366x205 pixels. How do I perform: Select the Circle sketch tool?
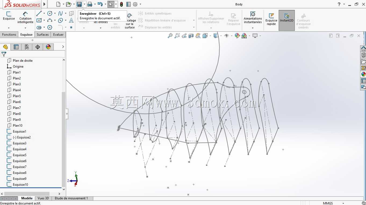point(50,13)
